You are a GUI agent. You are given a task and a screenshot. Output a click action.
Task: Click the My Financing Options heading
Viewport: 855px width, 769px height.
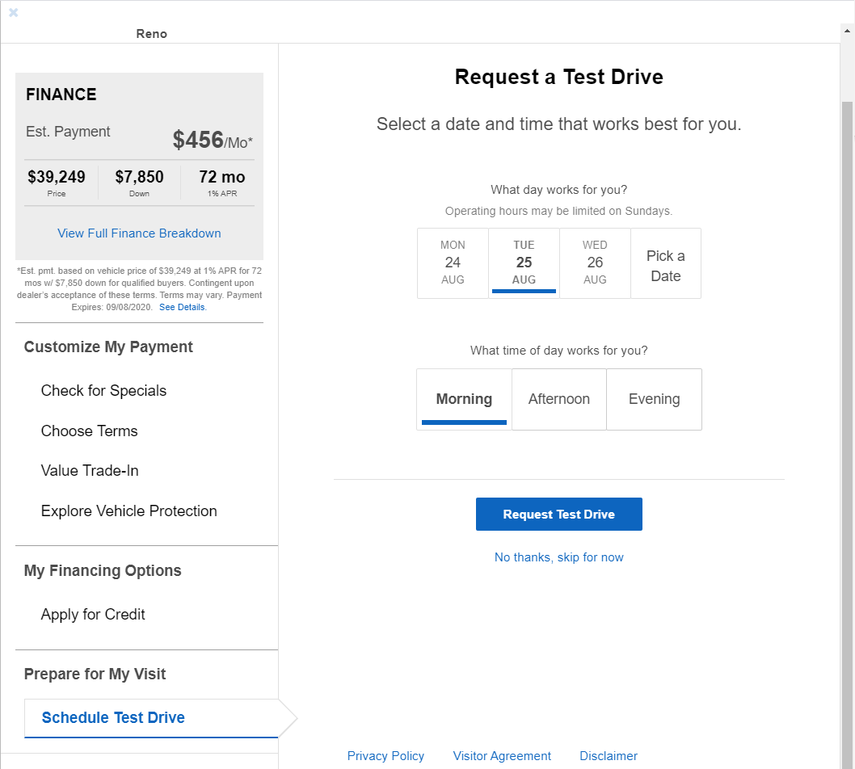[103, 570]
